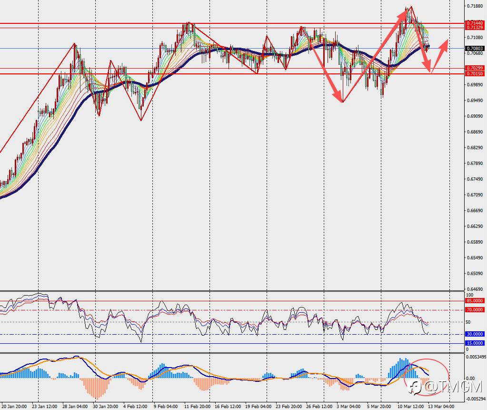The image size is (487, 410).
Task: Click the 0.66690 price axis value
Action: [475, 211]
